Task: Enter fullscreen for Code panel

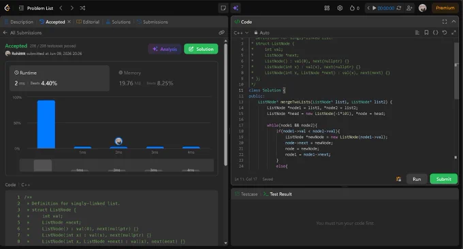Action: pos(445,22)
